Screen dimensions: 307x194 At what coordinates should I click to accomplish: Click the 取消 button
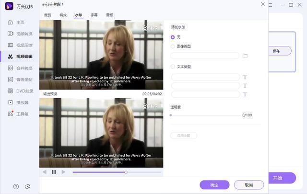[248, 185]
